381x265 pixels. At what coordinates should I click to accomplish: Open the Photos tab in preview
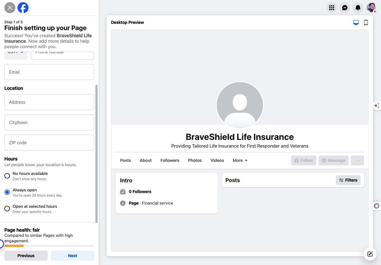(x=195, y=160)
